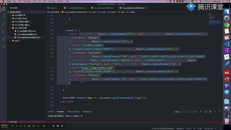Kill terminal with trash icon
231x130 pixels.
click(x=210, y=112)
